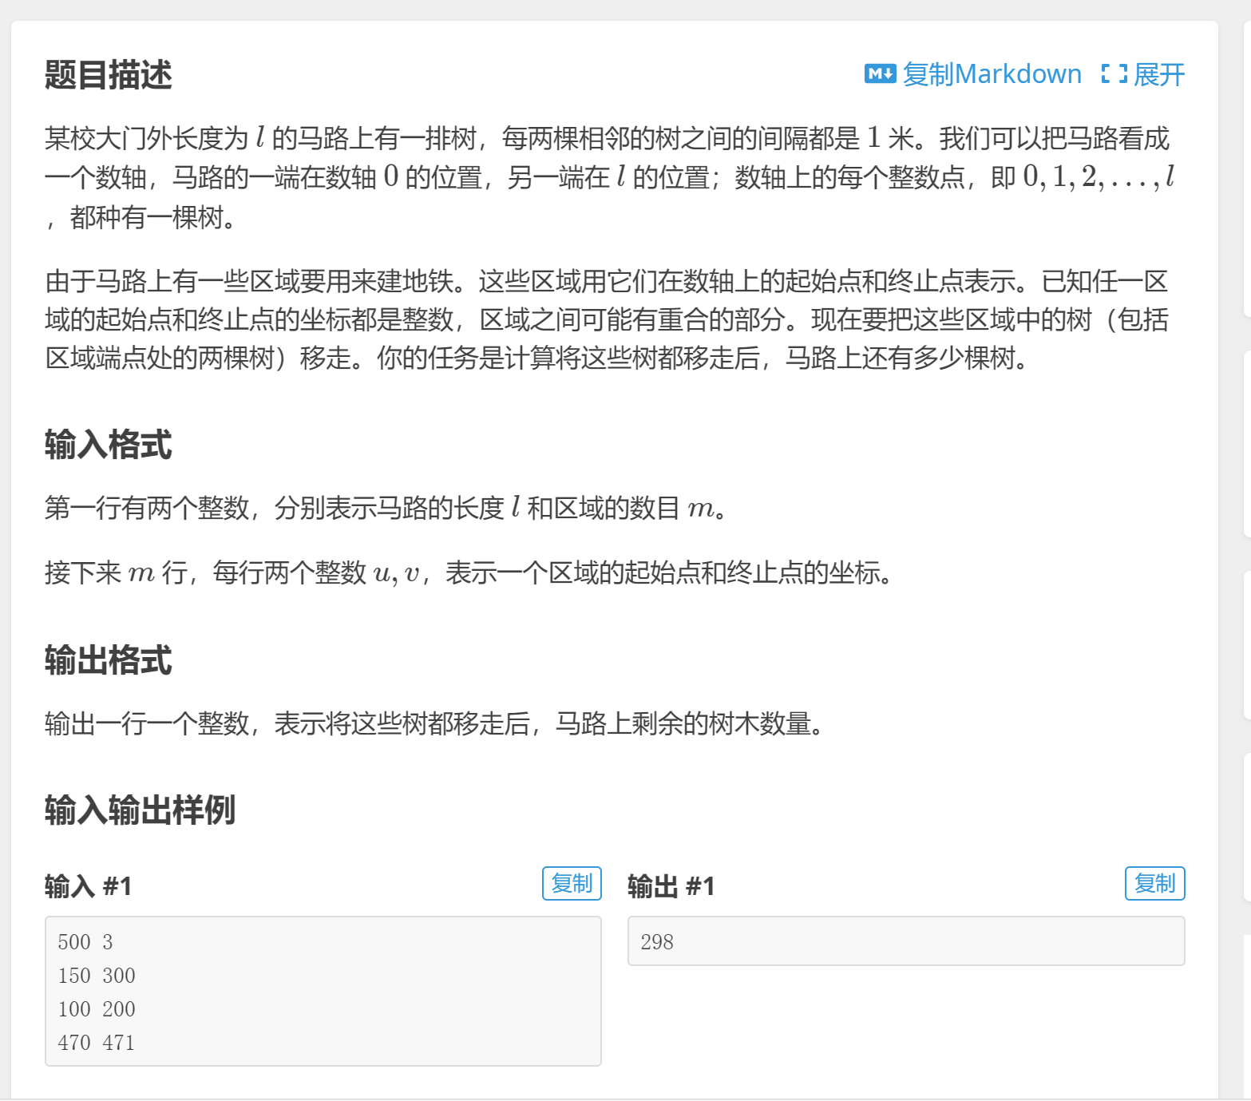This screenshot has width=1251, height=1101.
Task: Click the 输入输出样例 heading
Action: pyautogui.click(x=141, y=810)
